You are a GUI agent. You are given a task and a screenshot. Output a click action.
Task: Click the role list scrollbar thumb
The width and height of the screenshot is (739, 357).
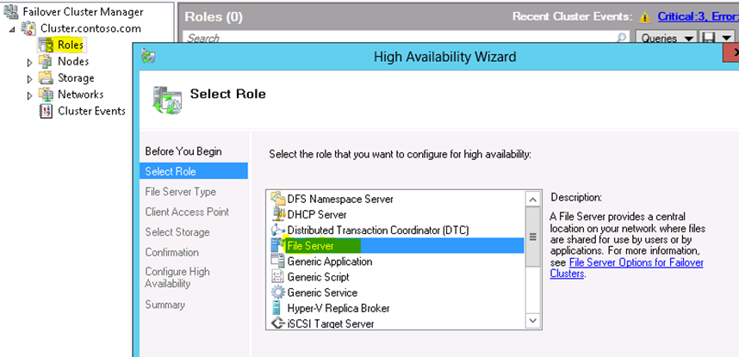(x=532, y=237)
